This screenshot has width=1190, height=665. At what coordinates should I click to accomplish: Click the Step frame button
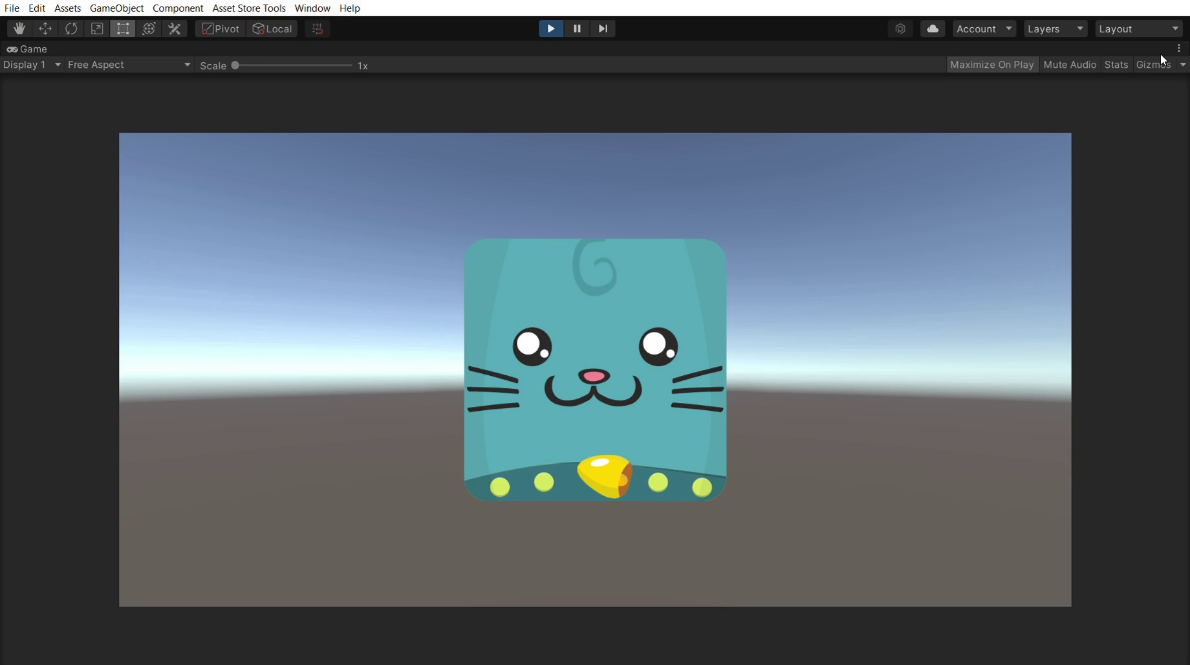[603, 28]
